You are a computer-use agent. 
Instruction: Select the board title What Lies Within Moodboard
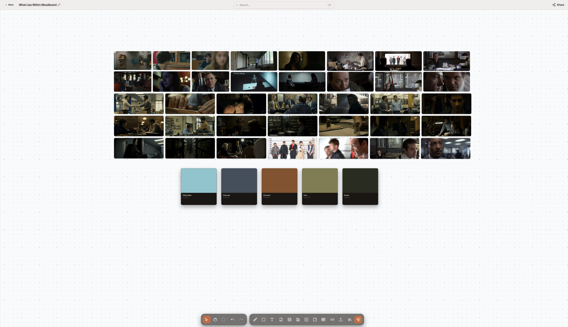(38, 5)
